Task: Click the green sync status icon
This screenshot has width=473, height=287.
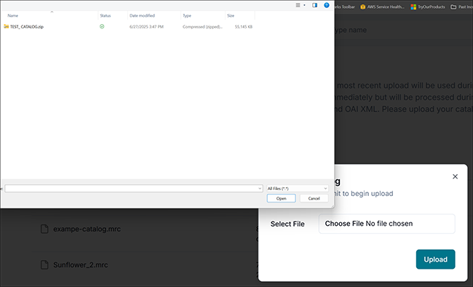Action: tap(102, 26)
